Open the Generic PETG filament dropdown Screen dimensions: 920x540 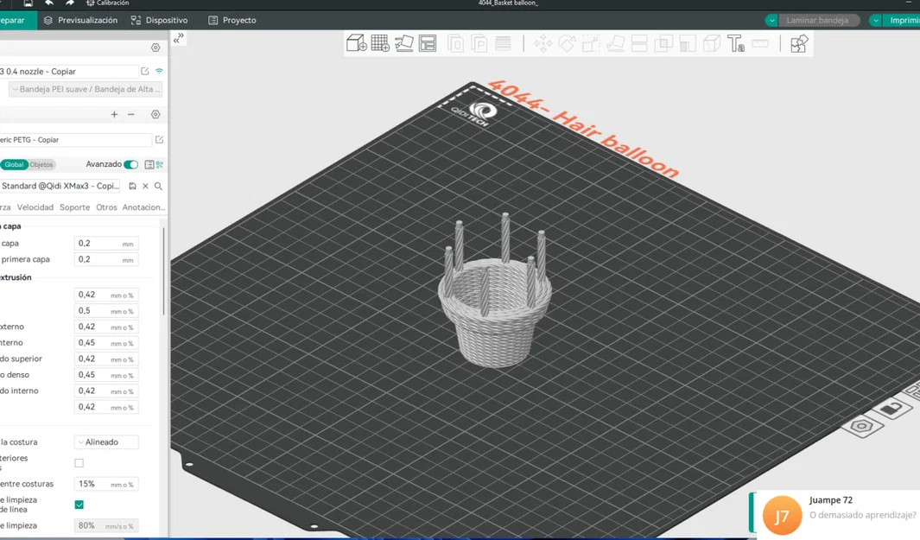tap(76, 140)
